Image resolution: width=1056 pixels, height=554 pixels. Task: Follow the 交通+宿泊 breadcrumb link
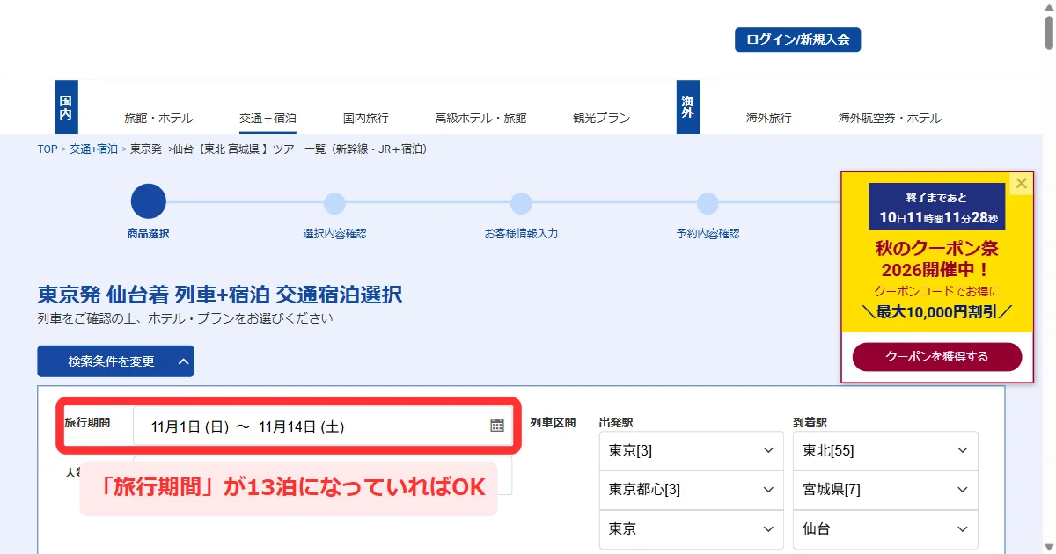[x=93, y=149]
